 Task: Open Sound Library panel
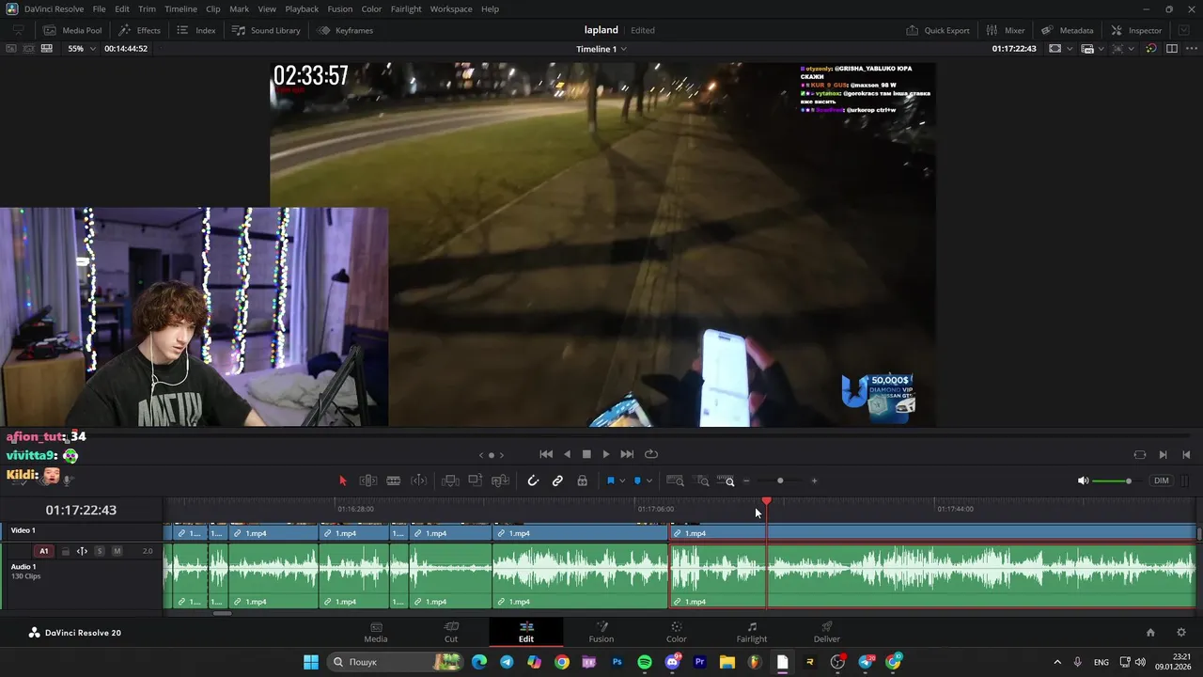(266, 30)
